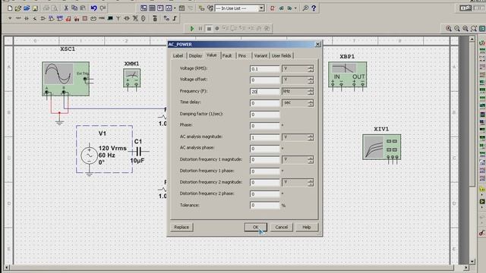Redo the last undone action

click(103, 8)
